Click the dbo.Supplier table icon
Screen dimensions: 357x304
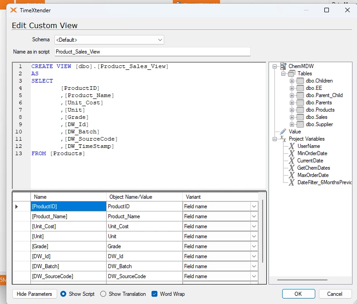pos(300,124)
